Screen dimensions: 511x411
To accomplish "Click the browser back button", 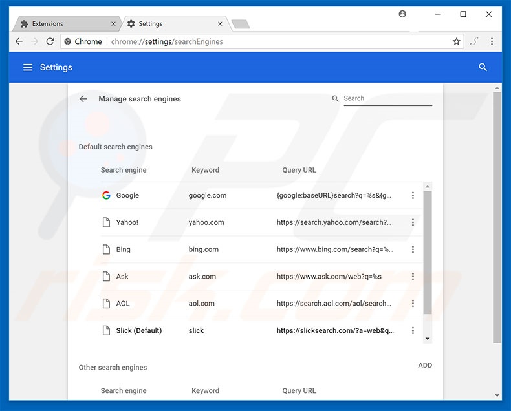I will click(x=19, y=41).
